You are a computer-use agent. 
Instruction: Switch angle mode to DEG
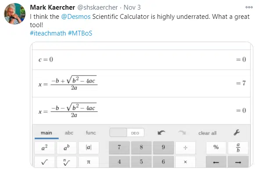(x=135, y=133)
